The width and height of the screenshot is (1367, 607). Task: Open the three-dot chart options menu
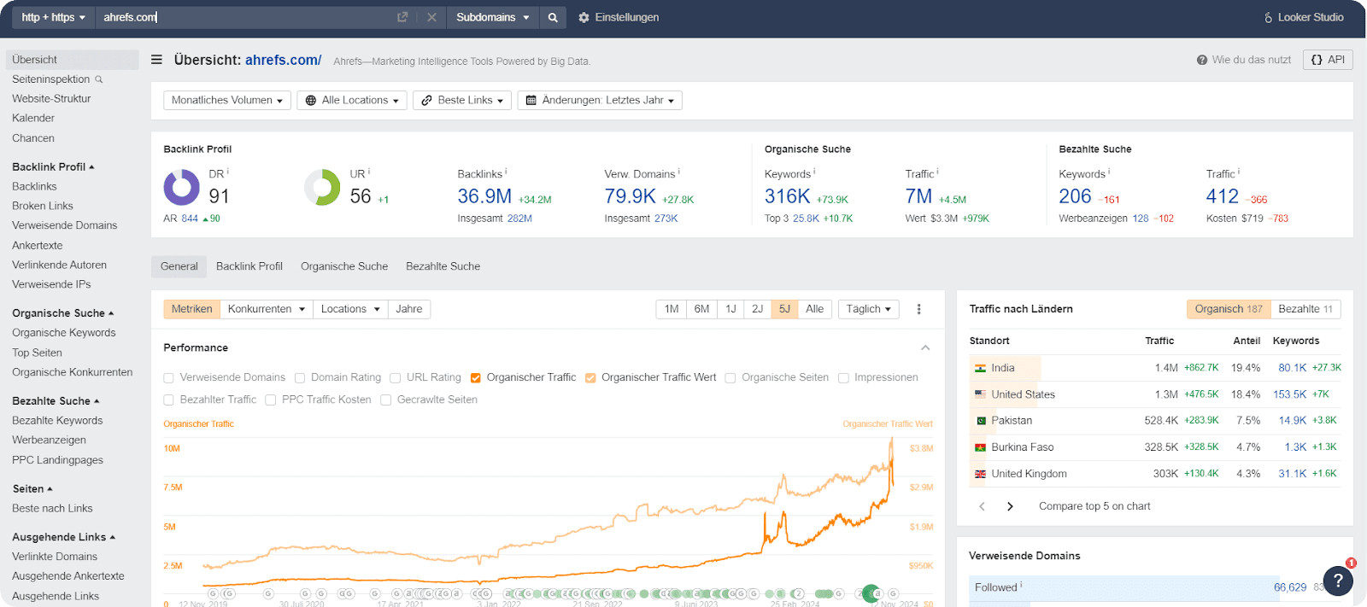[919, 309]
